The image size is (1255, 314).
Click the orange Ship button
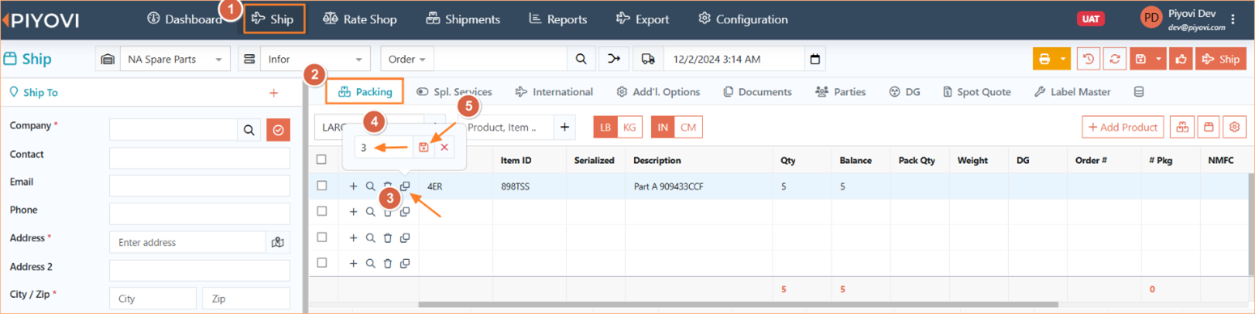(1221, 59)
